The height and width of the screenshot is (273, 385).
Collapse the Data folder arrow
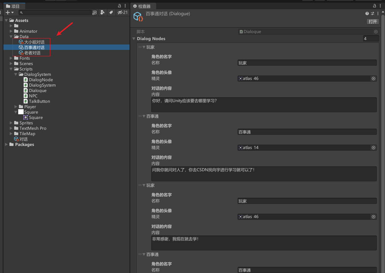[x=11, y=36]
